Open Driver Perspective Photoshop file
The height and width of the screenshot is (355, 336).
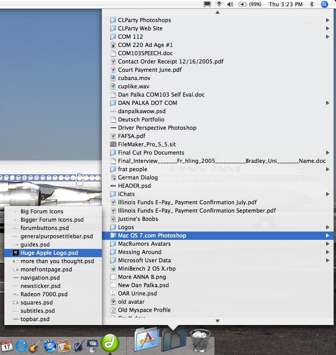coord(218,128)
